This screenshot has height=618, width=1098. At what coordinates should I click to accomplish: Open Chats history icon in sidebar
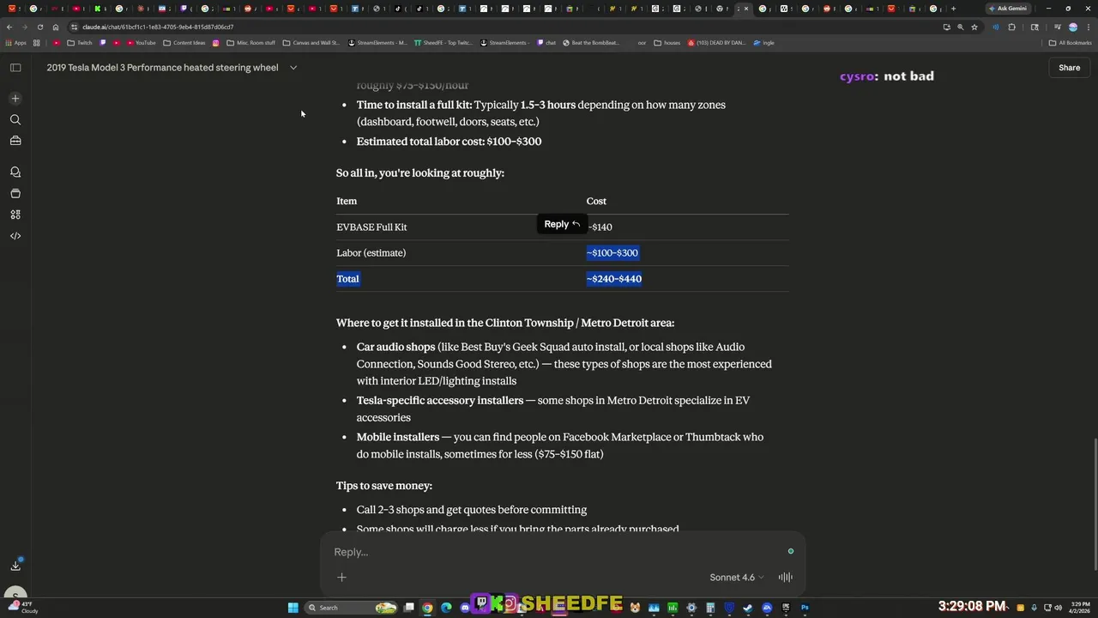(15, 172)
